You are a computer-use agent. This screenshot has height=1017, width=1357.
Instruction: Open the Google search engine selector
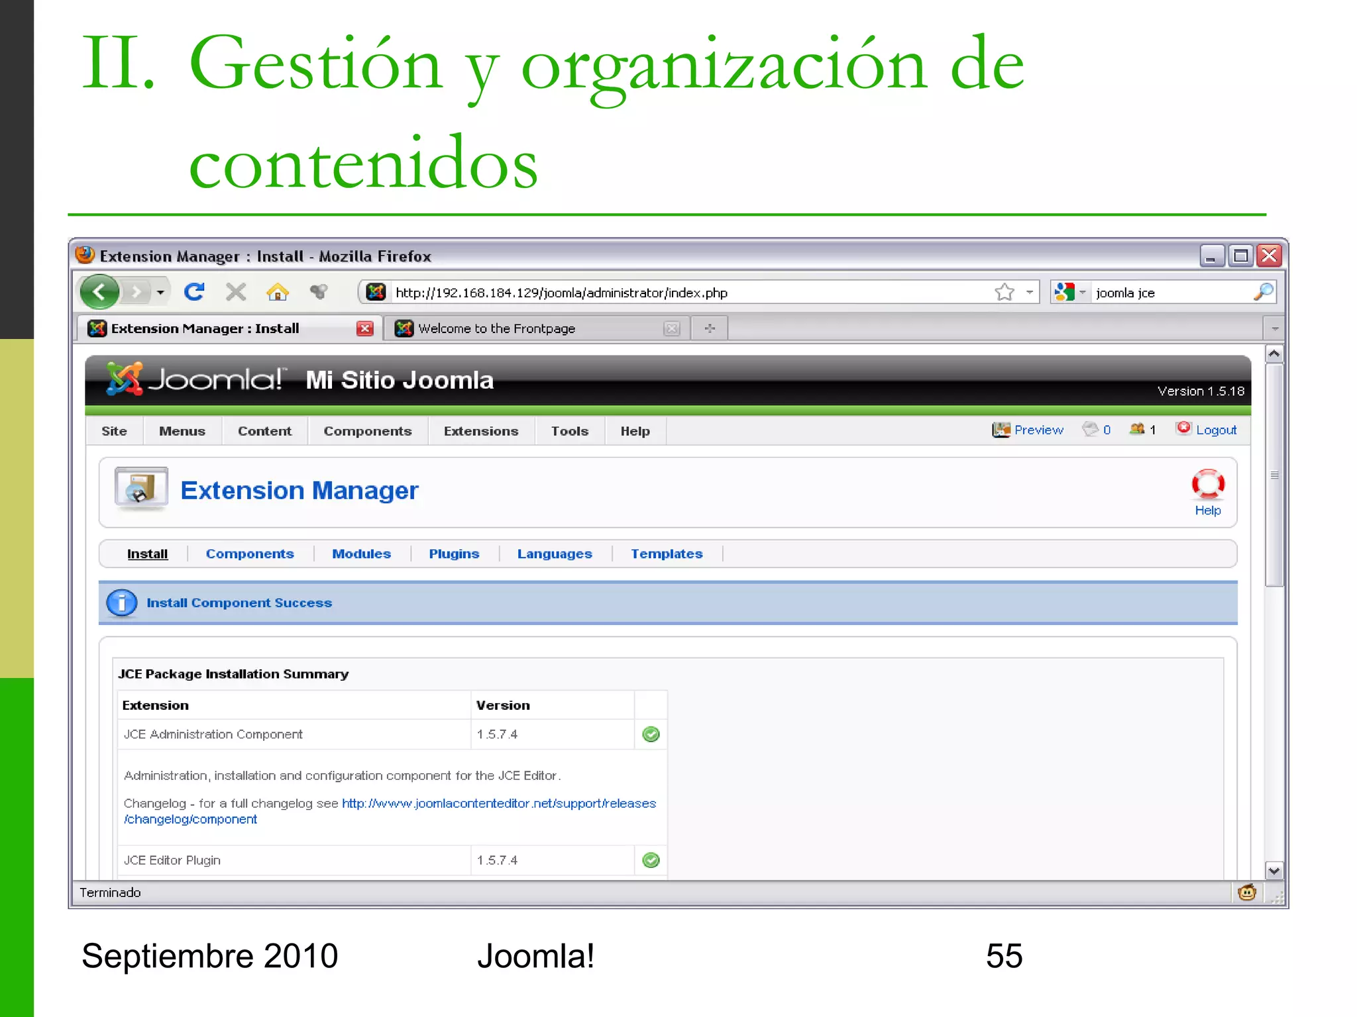click(x=1069, y=292)
